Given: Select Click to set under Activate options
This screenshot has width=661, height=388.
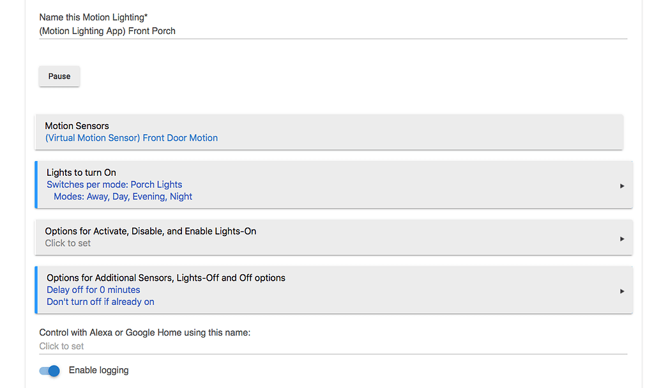Looking at the screenshot, I should pos(68,243).
